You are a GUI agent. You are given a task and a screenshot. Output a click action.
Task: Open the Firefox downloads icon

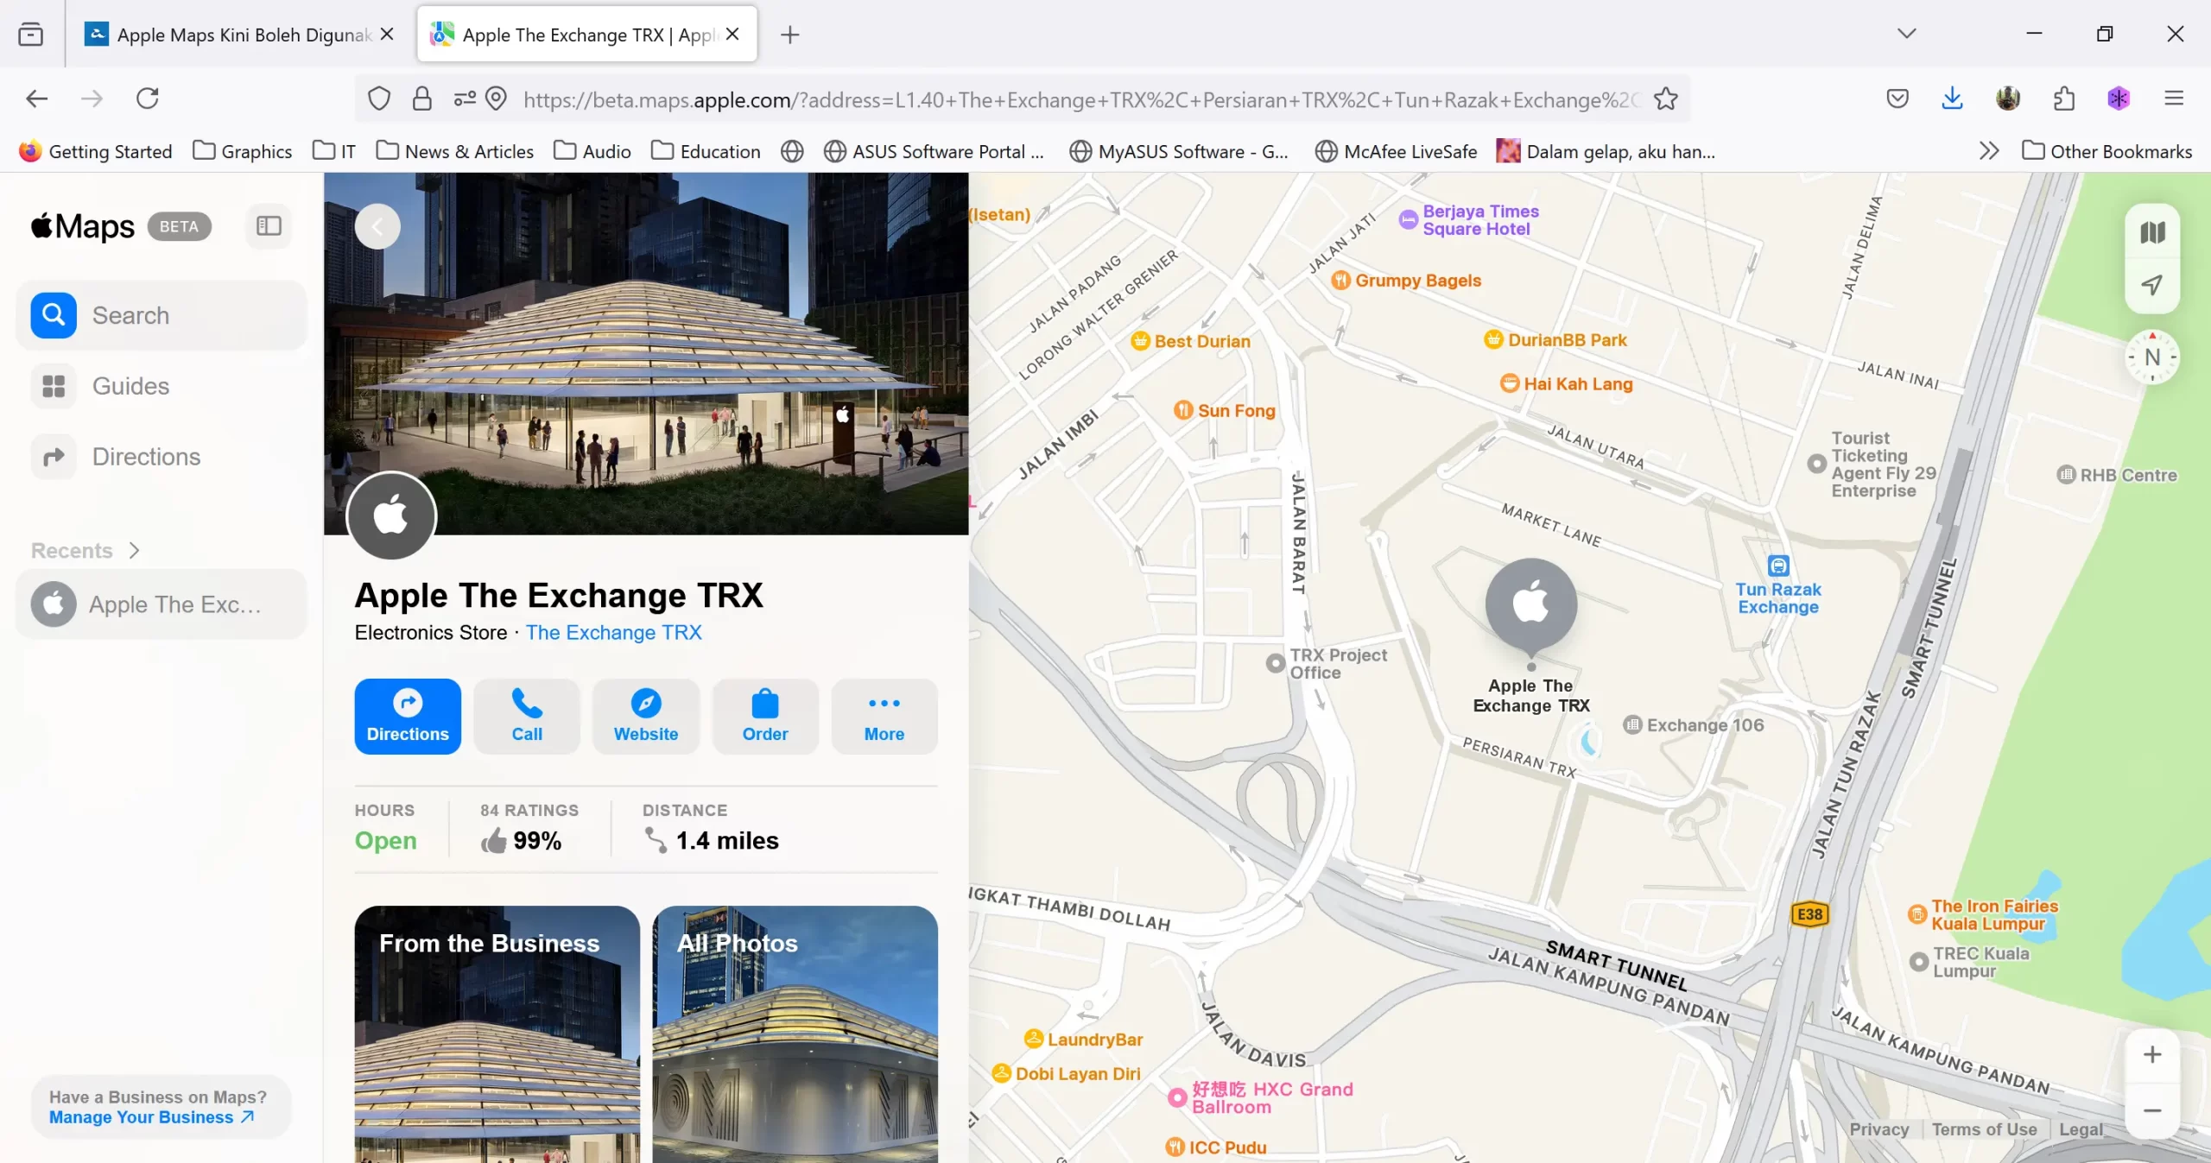[1952, 98]
